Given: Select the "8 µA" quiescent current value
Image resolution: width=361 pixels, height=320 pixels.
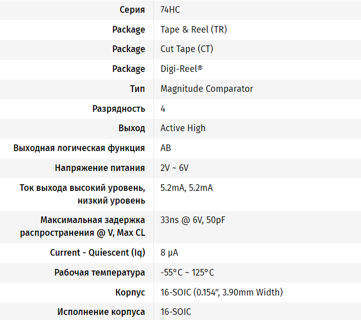Looking at the screenshot, I should (x=169, y=253).
